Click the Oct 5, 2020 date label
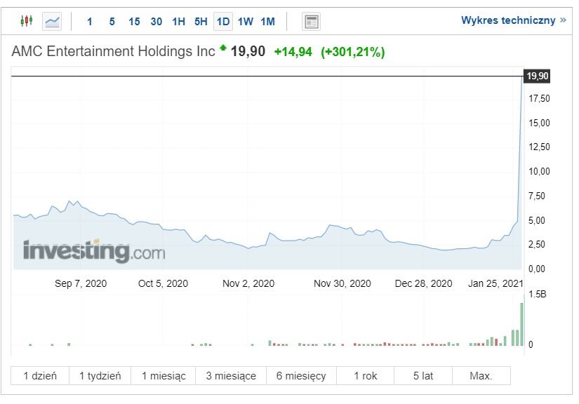The width and height of the screenshot is (579, 404). pos(163,283)
